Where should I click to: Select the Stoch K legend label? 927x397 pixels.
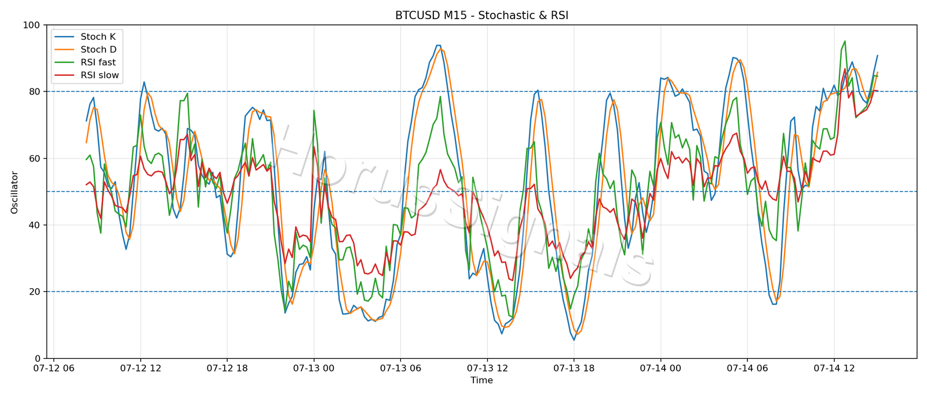pyautogui.click(x=98, y=37)
